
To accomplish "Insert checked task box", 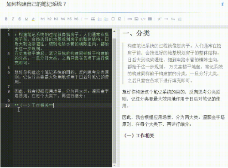I will tap(120, 19).
